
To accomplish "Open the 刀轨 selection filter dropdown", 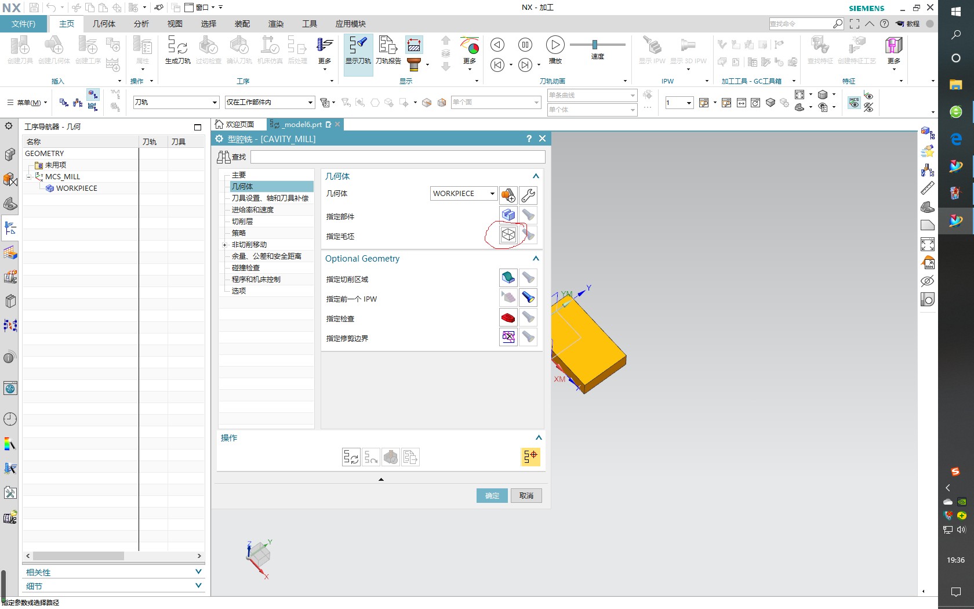I will tap(176, 102).
